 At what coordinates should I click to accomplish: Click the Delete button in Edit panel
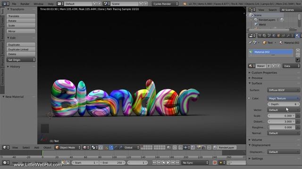point(21,54)
